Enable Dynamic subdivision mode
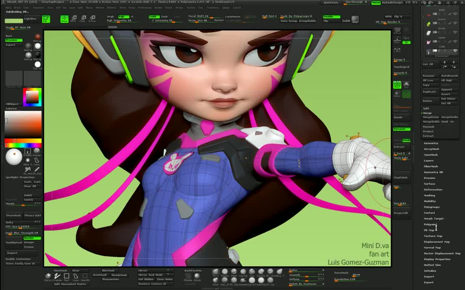465x290 pixels. 402,128
